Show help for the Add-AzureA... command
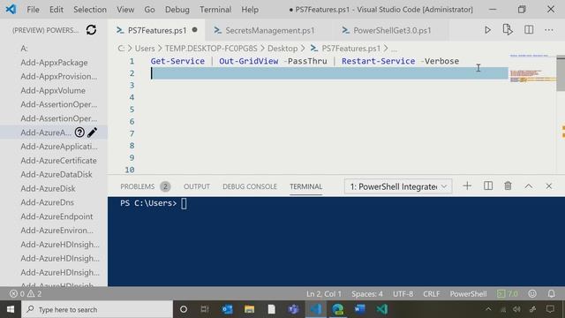The image size is (565, 318). click(79, 132)
